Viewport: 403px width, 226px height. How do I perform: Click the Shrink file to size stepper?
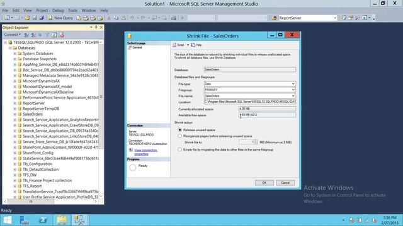pos(256,142)
